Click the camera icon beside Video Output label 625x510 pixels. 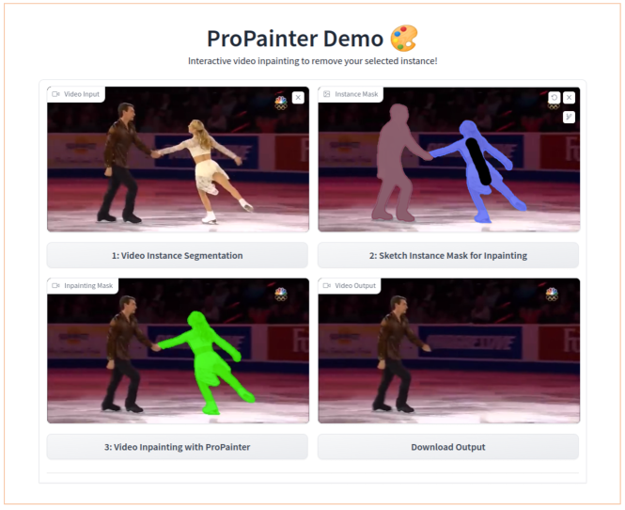[327, 286]
